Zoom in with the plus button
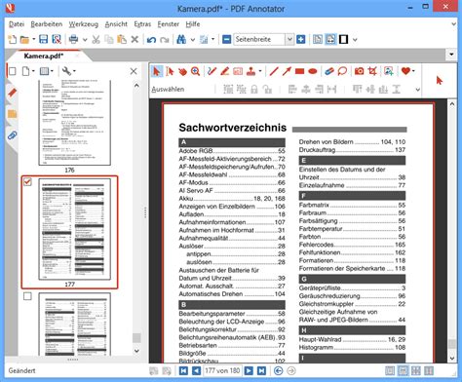The width and height of the screenshot is (462, 382). coord(301,39)
